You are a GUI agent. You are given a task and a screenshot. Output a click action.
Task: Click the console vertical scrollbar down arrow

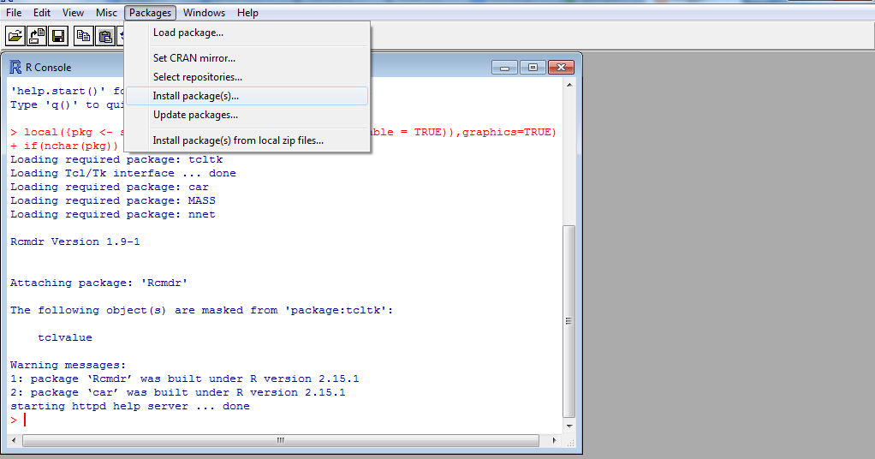pyautogui.click(x=569, y=426)
